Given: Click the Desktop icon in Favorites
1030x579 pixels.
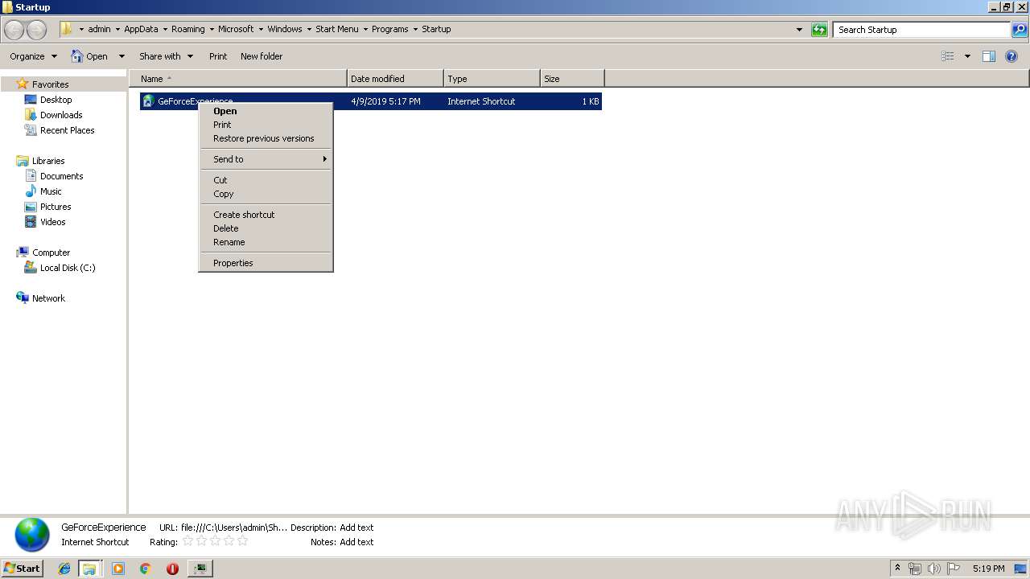Looking at the screenshot, I should click(31, 100).
